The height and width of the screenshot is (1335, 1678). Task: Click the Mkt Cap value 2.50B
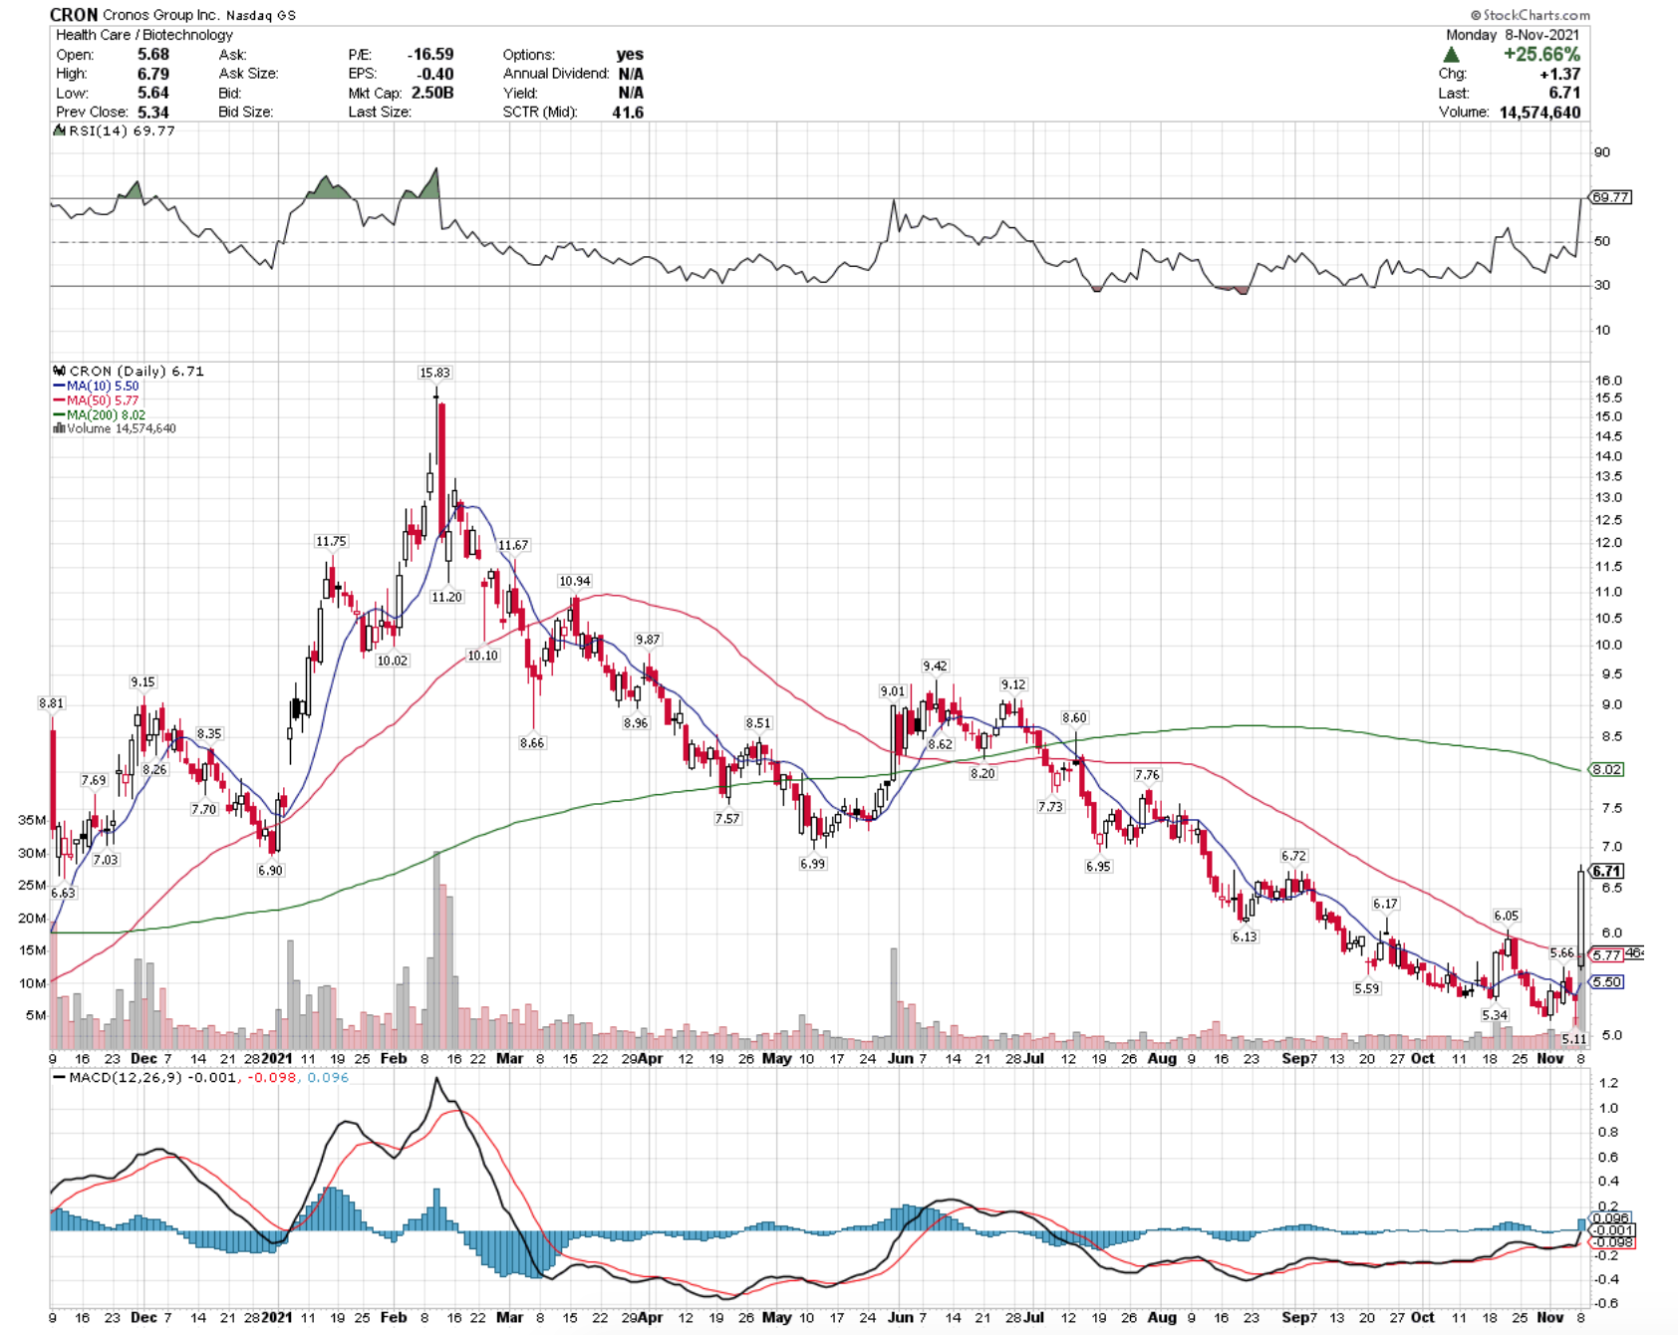pyautogui.click(x=432, y=93)
